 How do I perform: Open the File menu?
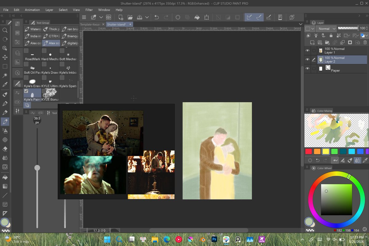point(6,10)
